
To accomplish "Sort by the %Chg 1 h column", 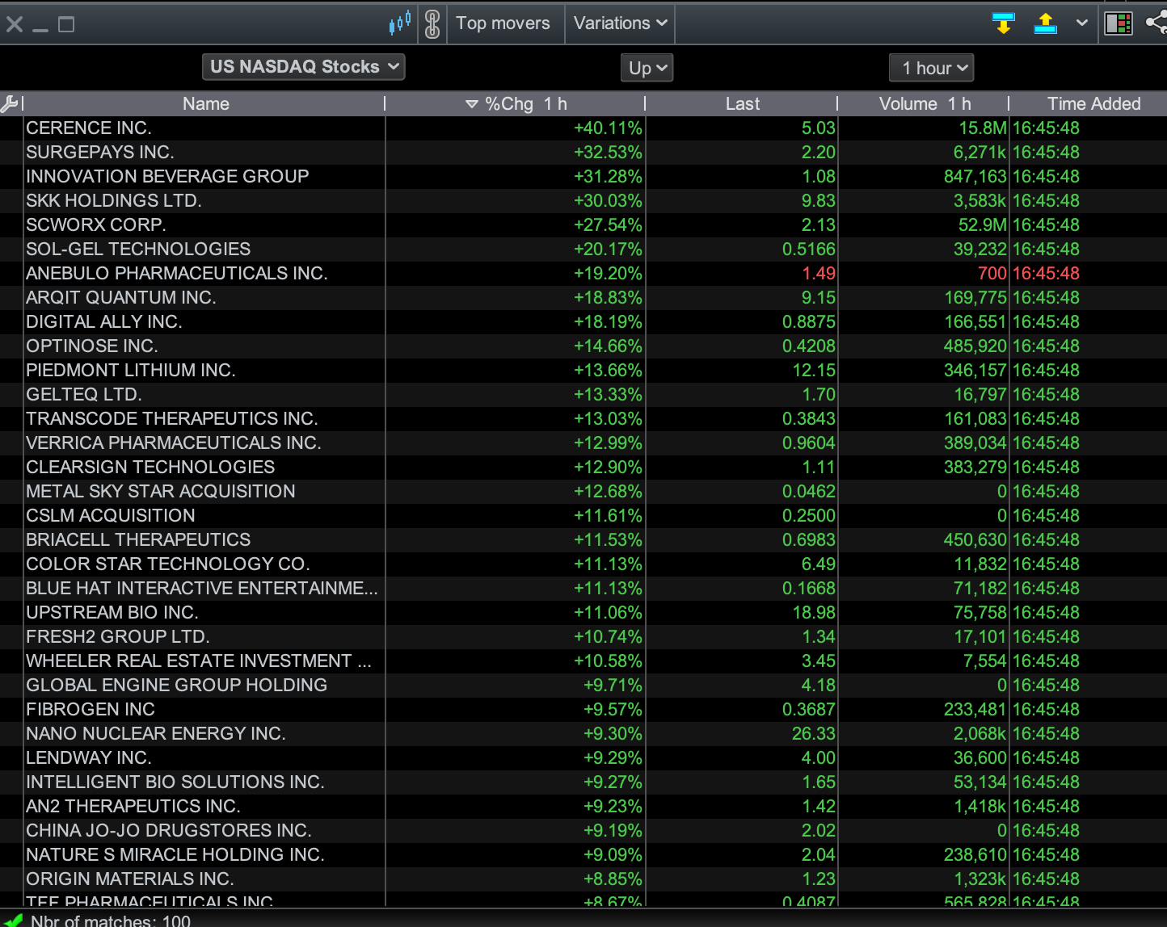I will [x=516, y=103].
